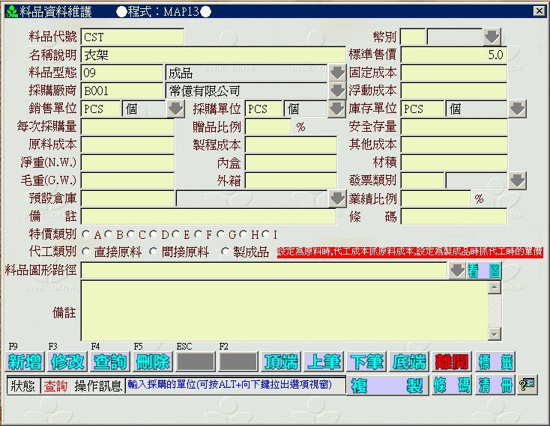Choose special price category A
The width and height of the screenshot is (550, 426).
[86, 235]
